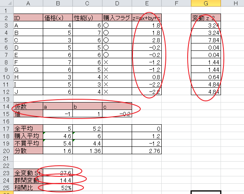
Task: Click the × flag in row H
Action: click(x=117, y=77)
